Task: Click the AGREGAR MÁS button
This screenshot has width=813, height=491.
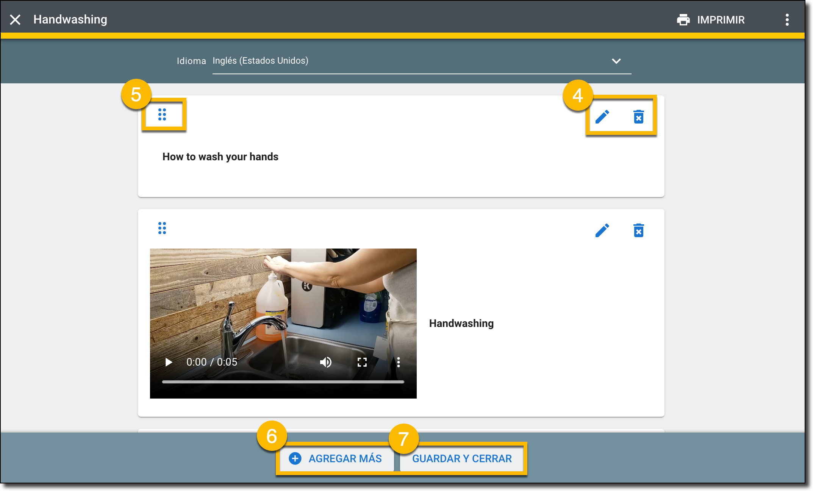Action: [x=336, y=458]
